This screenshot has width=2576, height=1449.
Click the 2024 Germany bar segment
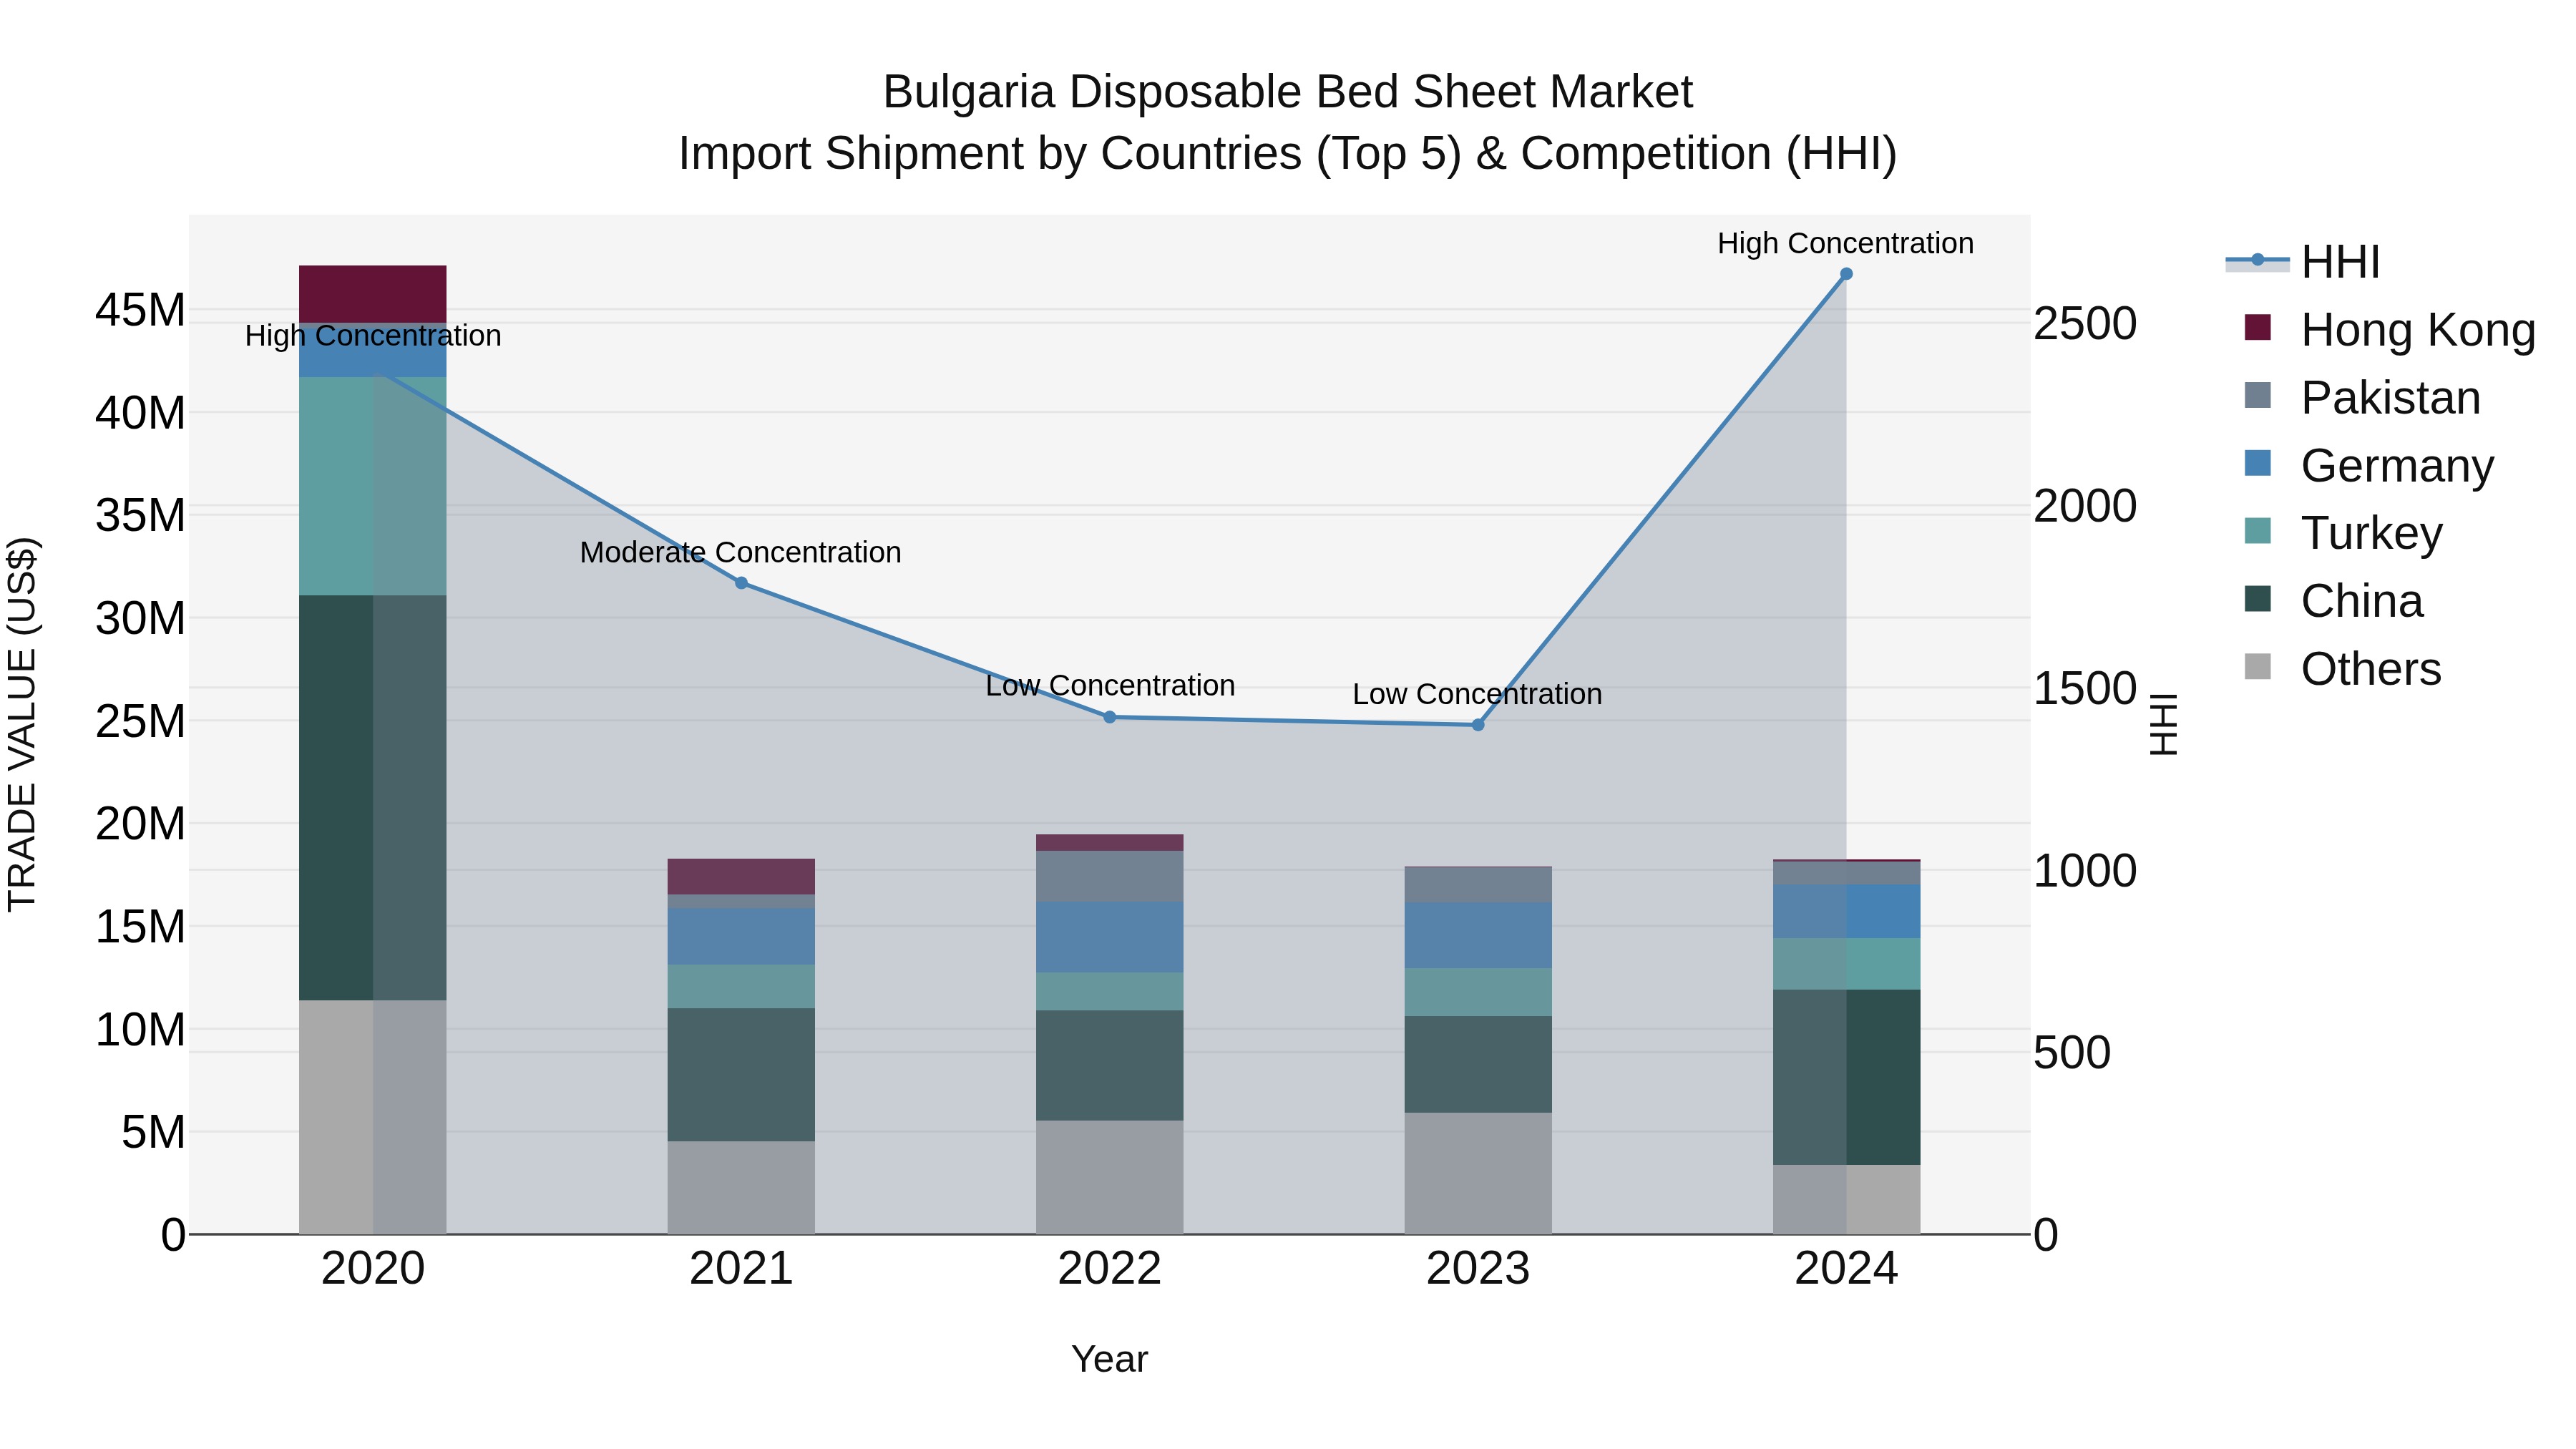[x=1846, y=912]
